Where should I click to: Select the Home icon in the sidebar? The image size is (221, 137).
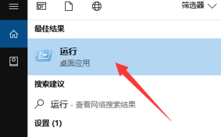coord(14,34)
